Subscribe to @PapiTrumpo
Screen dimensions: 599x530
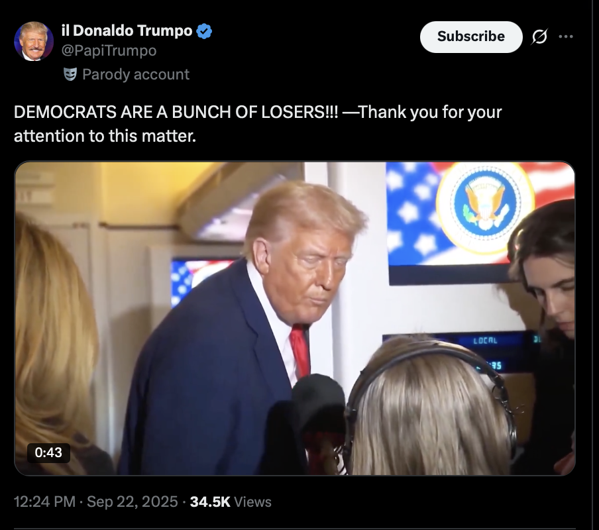tap(471, 36)
